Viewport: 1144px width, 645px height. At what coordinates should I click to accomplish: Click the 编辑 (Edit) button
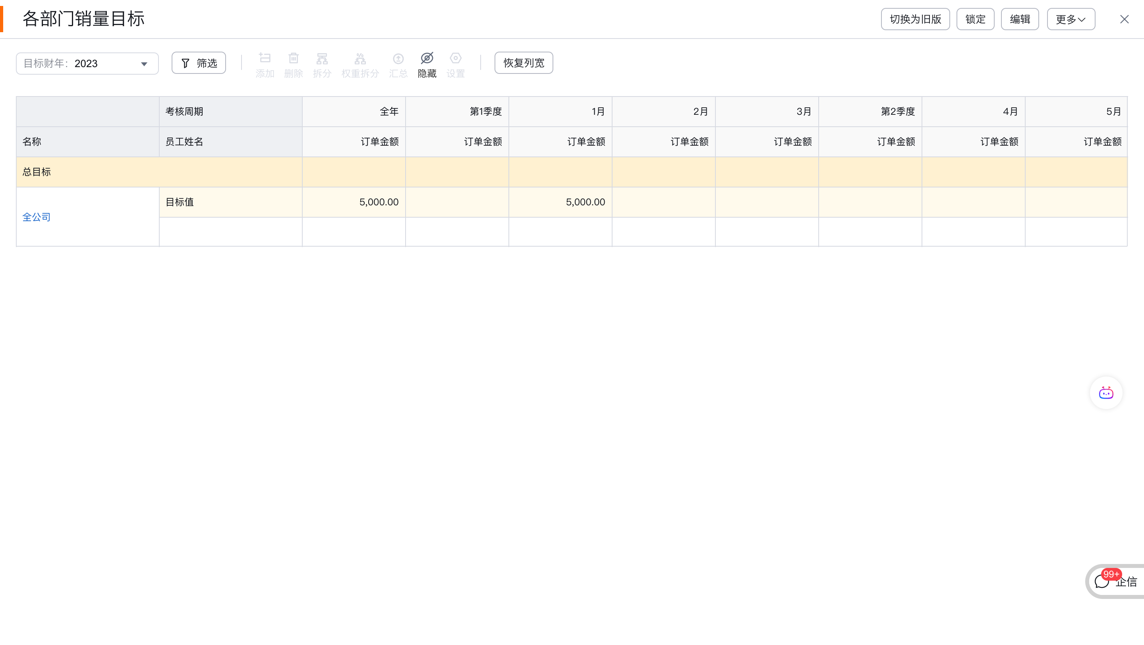coord(1019,19)
